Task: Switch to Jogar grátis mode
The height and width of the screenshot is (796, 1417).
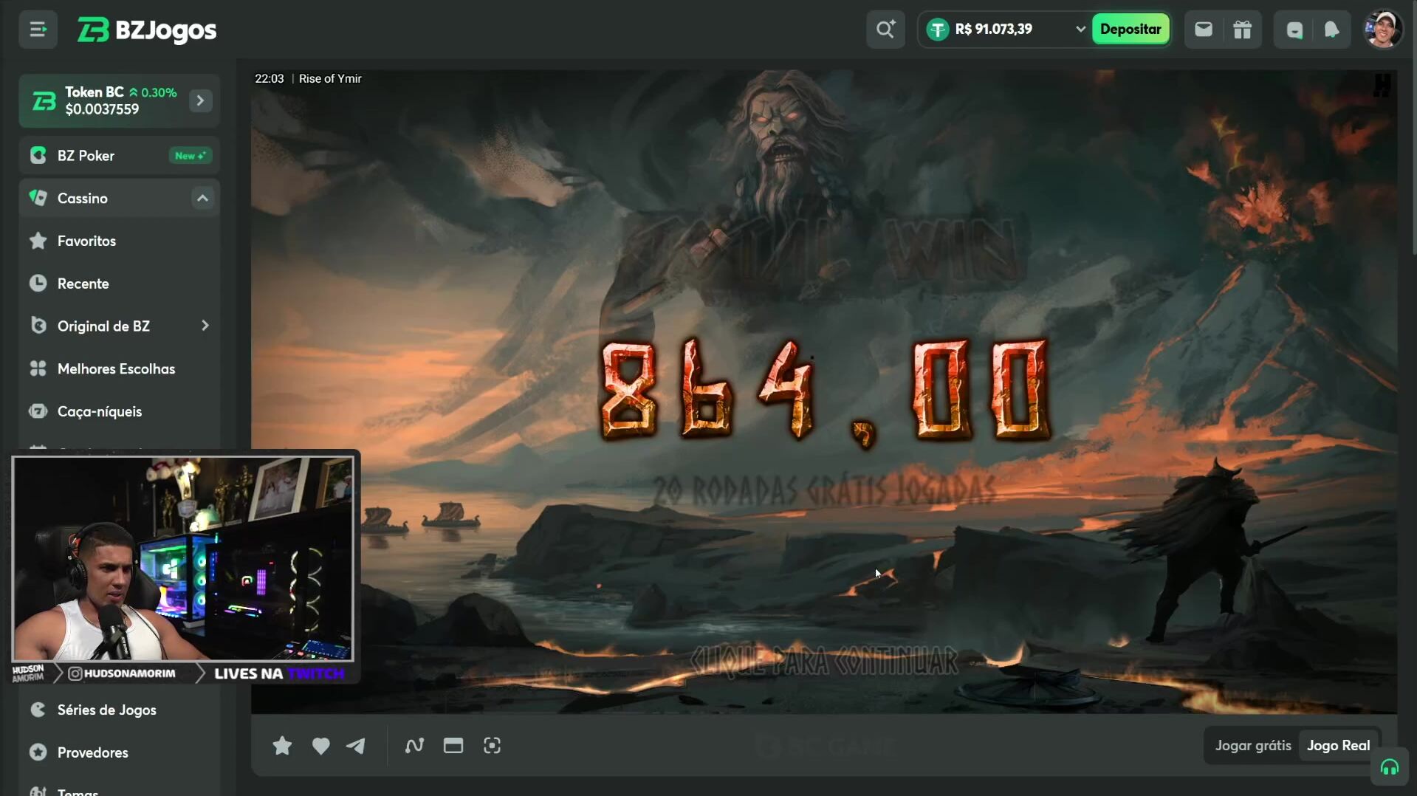Action: click(x=1252, y=746)
